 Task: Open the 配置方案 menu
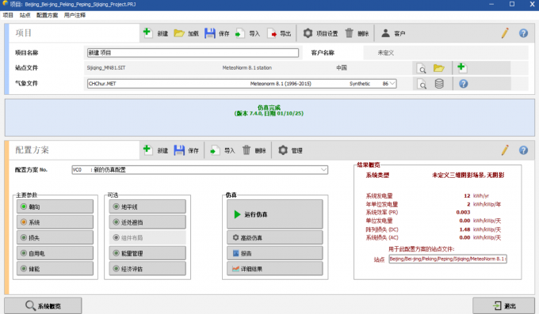click(47, 15)
